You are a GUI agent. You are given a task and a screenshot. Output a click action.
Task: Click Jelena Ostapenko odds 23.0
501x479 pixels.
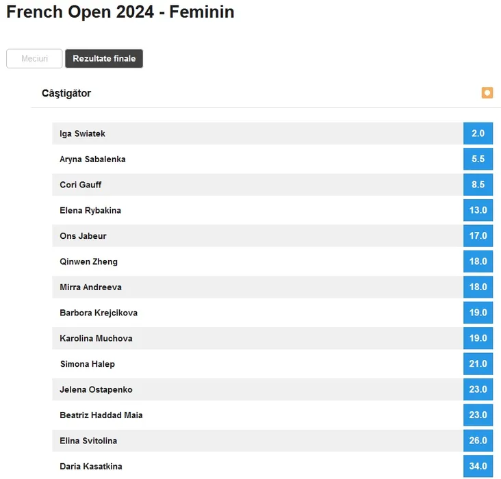click(x=478, y=389)
